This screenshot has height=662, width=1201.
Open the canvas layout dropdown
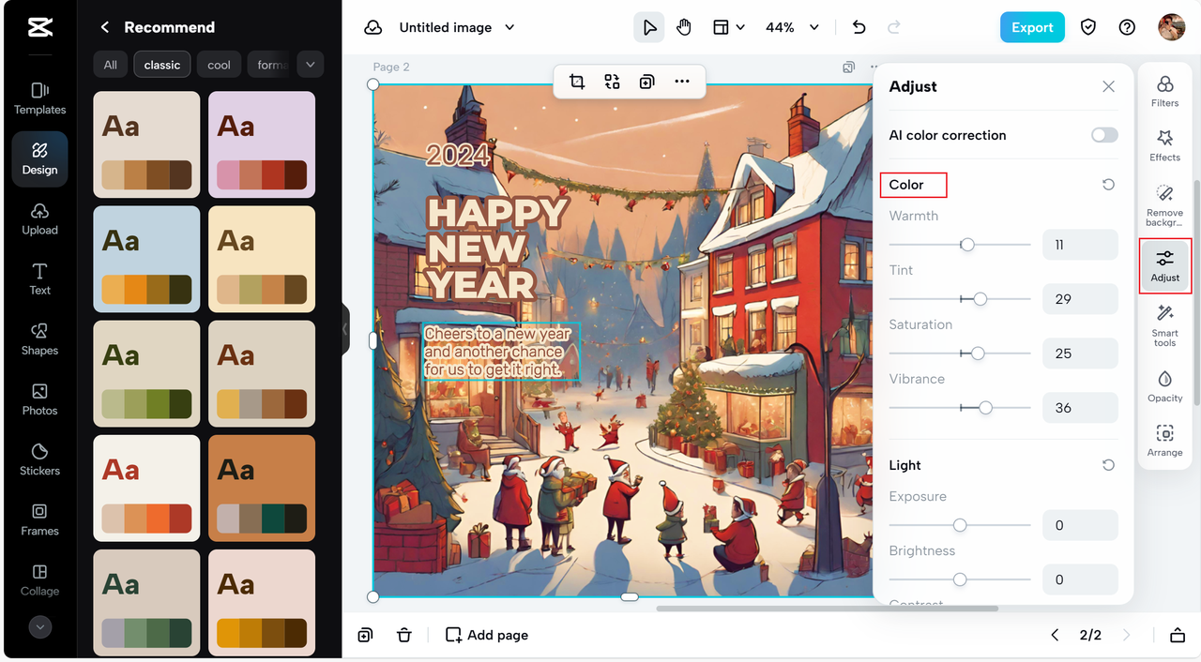(729, 27)
